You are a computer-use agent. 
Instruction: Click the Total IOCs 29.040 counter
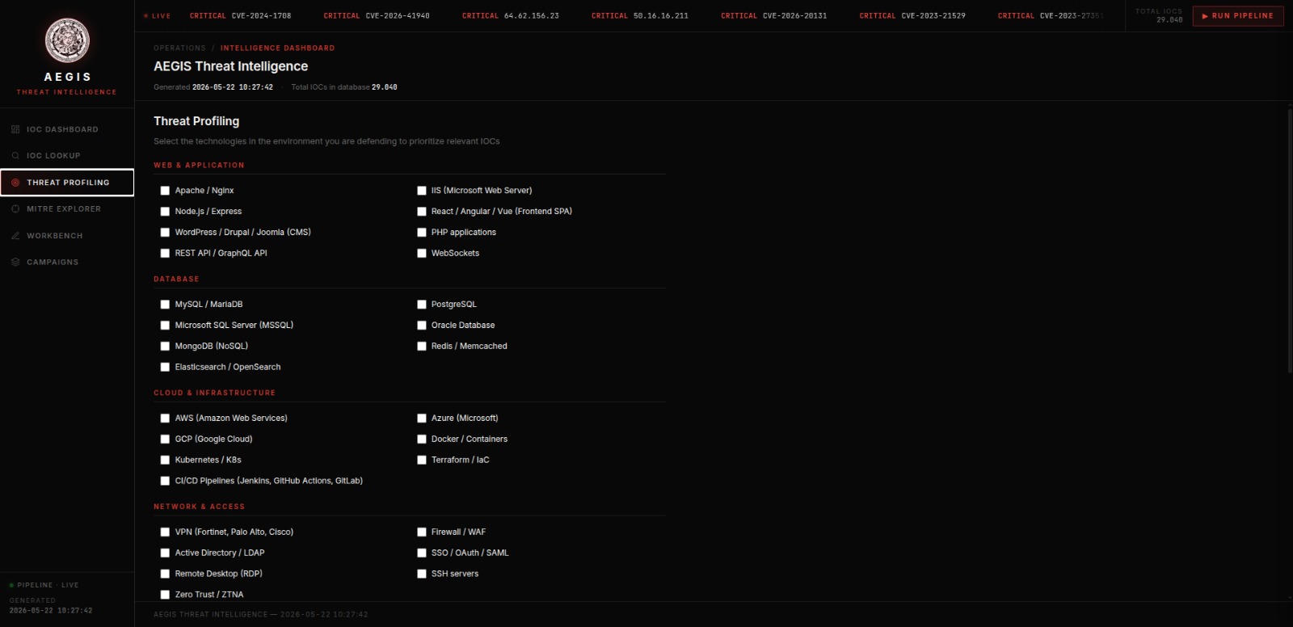coord(1159,15)
